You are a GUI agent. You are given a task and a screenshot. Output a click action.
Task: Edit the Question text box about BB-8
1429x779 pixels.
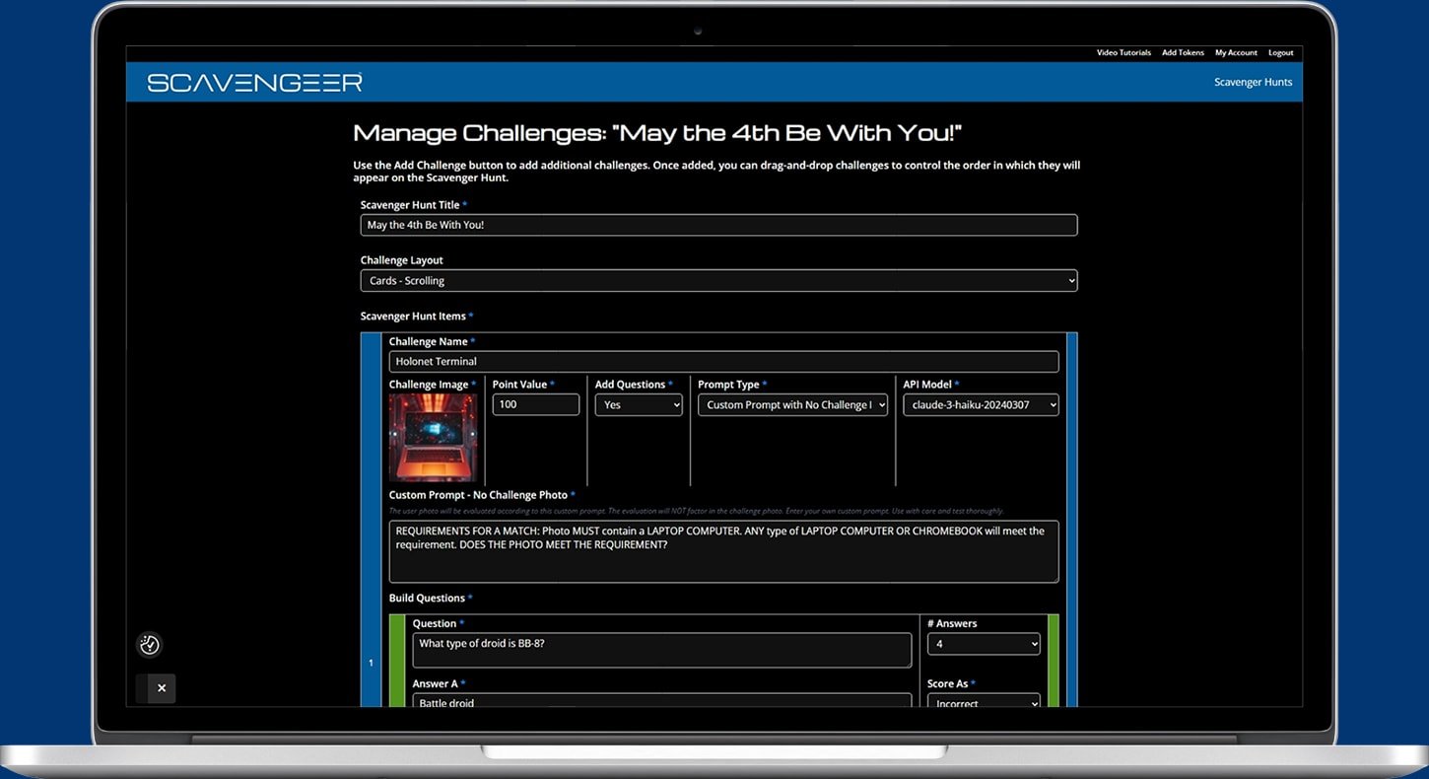click(662, 650)
